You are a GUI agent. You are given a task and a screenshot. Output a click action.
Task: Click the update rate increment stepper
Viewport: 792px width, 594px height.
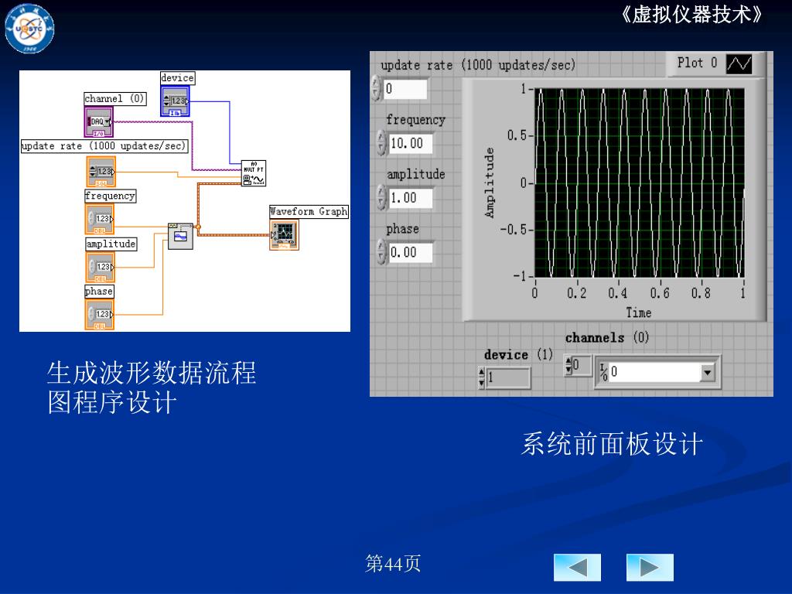[x=376, y=83]
